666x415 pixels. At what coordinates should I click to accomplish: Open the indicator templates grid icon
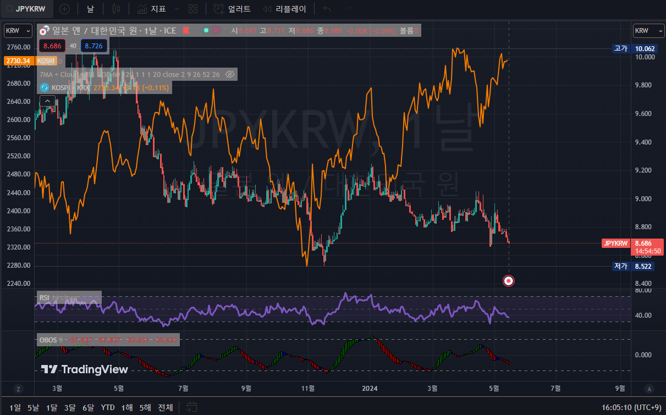[x=192, y=9]
